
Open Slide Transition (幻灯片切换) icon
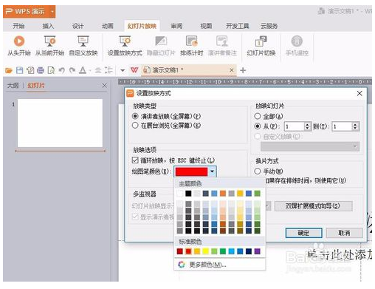tap(261, 46)
